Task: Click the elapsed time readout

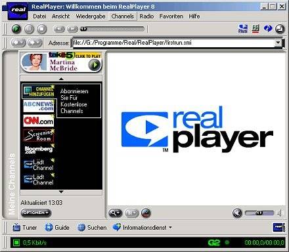Action: [x=264, y=243]
